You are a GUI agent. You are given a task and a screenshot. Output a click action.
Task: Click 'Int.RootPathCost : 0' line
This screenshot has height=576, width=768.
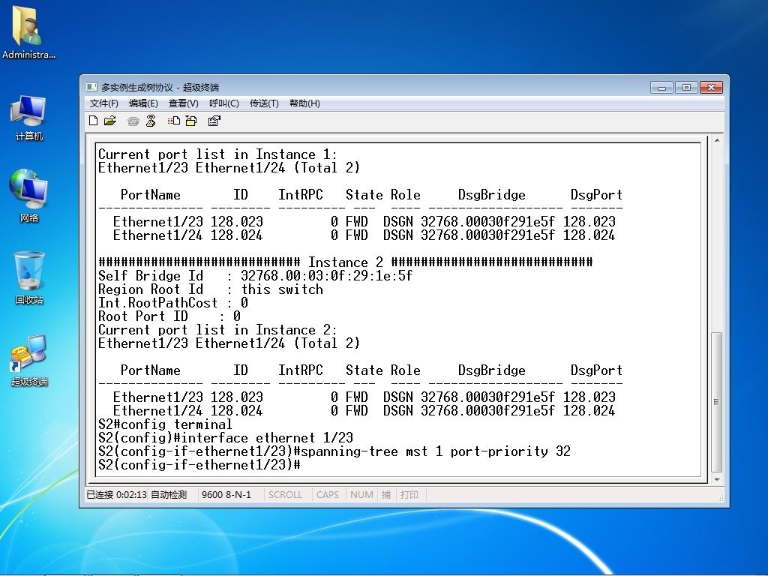click(x=173, y=303)
